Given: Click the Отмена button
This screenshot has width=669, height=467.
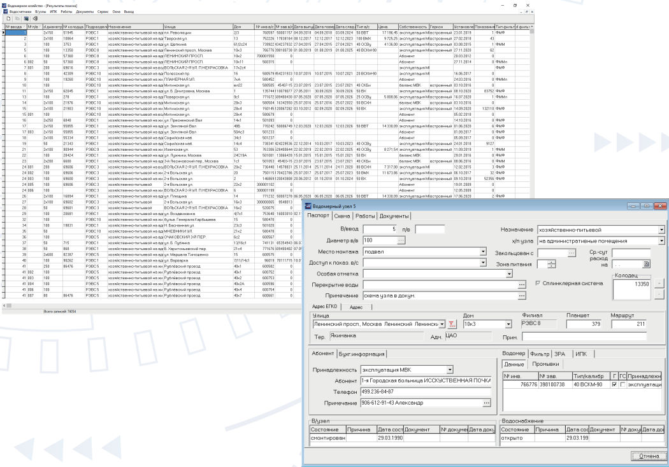Looking at the screenshot, I should 649,456.
